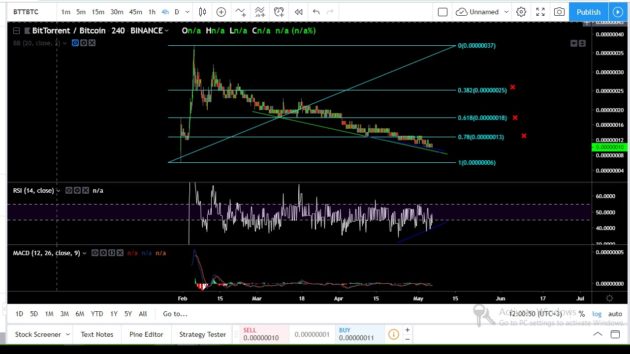Maximize the bottom panel
630x354 pixels.
(615, 334)
